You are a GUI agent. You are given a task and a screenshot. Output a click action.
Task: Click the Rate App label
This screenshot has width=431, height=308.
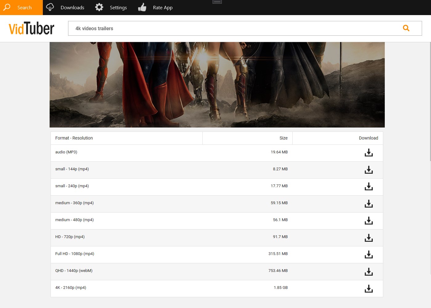[163, 7]
